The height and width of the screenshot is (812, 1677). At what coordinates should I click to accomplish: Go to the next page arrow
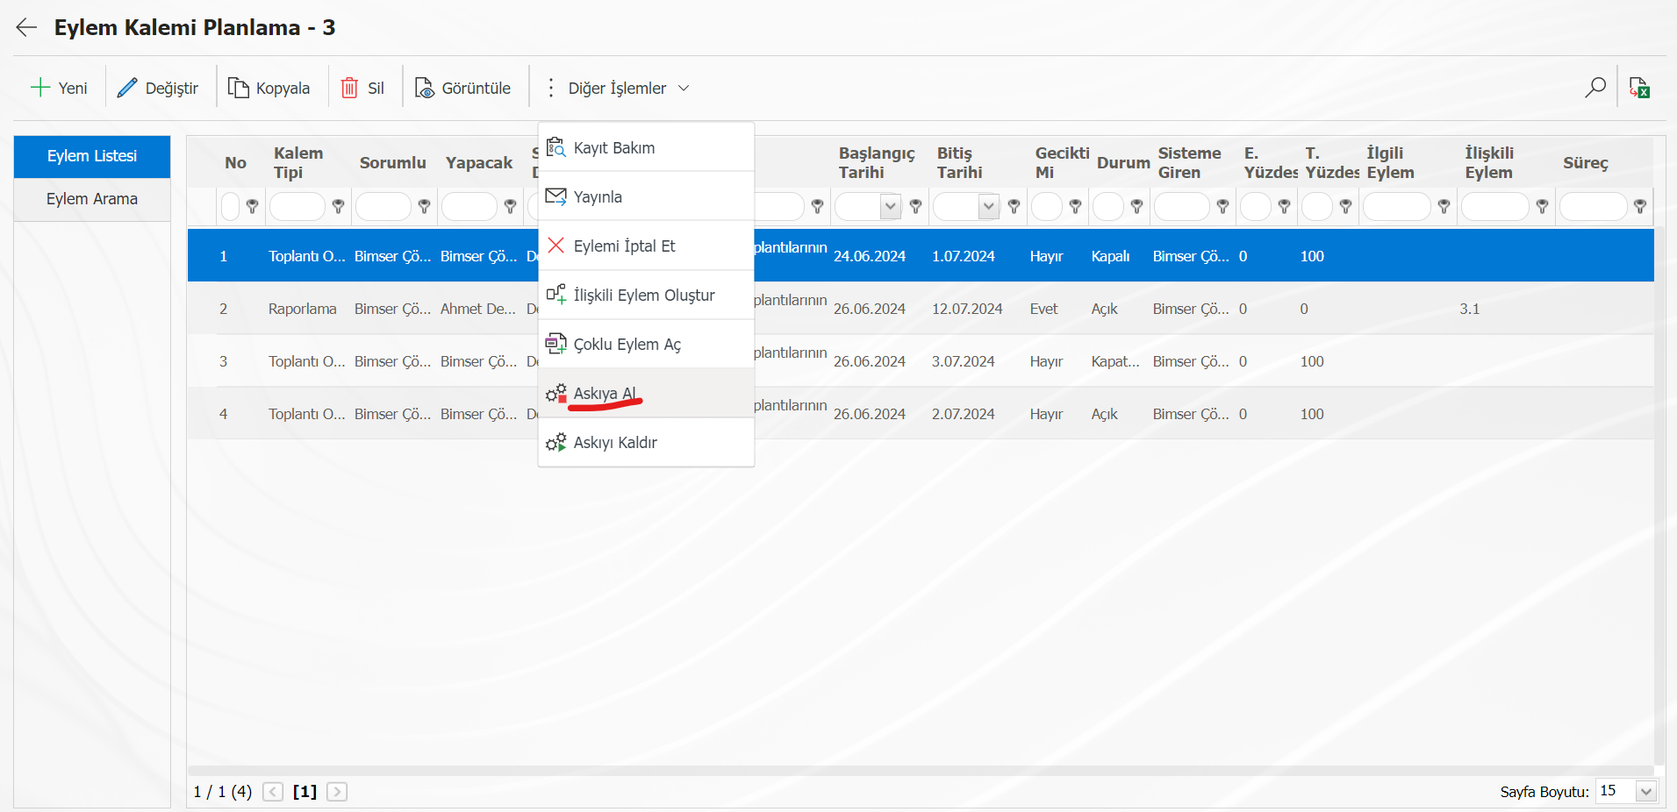[337, 792]
